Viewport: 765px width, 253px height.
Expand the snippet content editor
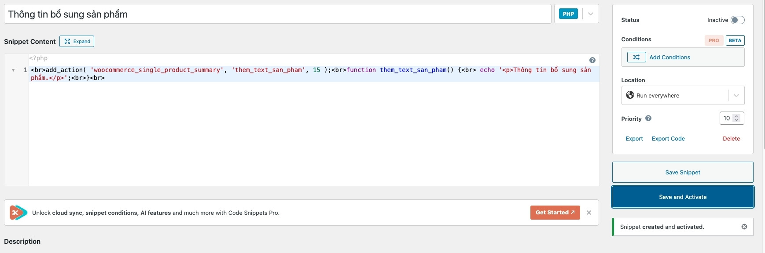[x=77, y=41]
